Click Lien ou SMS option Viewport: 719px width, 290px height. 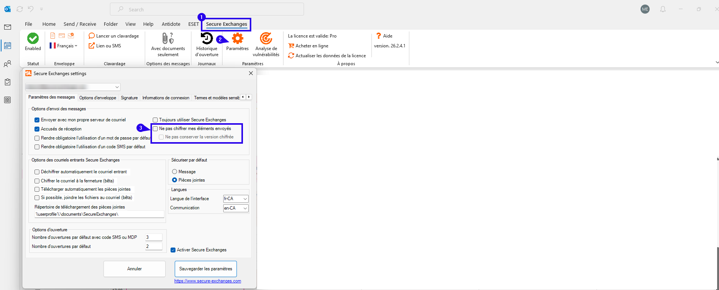point(105,46)
